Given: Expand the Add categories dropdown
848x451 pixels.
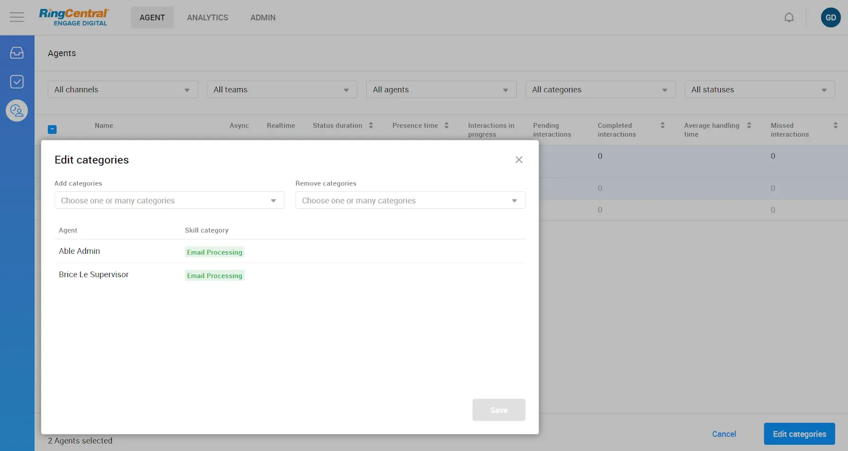Looking at the screenshot, I should coord(169,200).
